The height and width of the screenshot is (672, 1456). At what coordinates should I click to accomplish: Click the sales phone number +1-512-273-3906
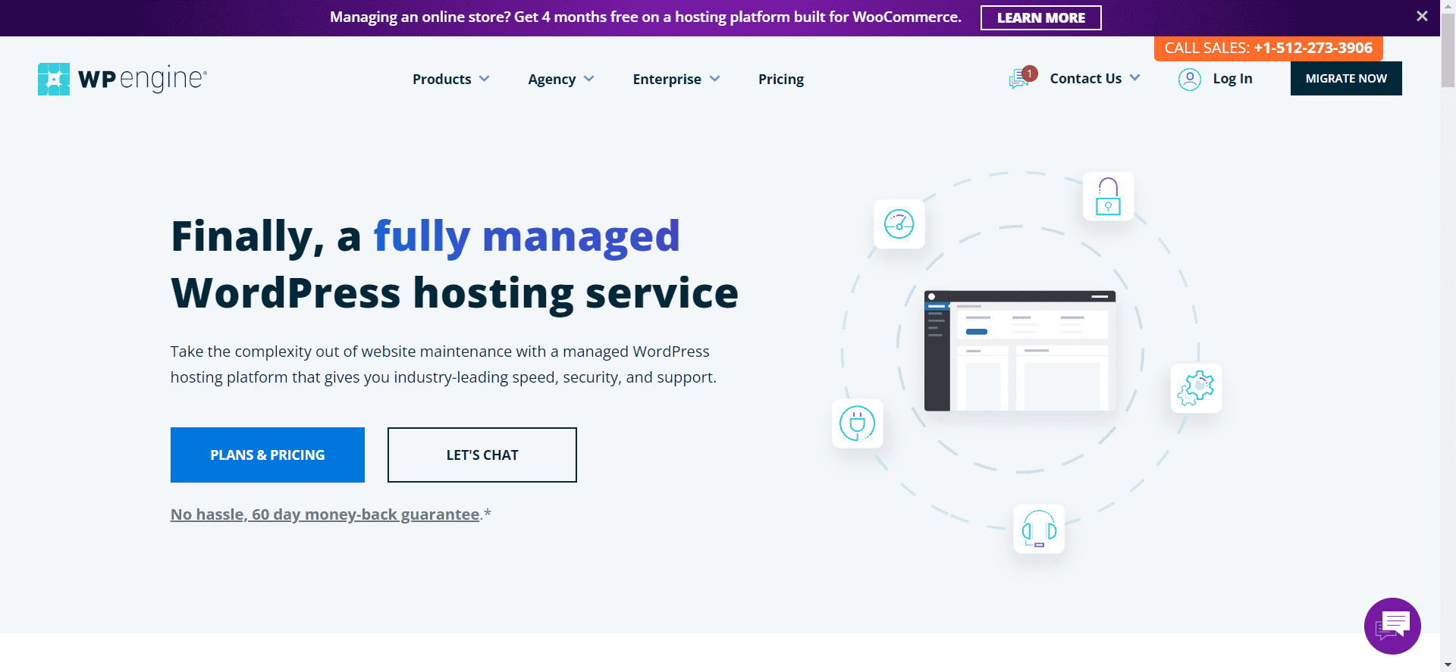coord(1313,48)
